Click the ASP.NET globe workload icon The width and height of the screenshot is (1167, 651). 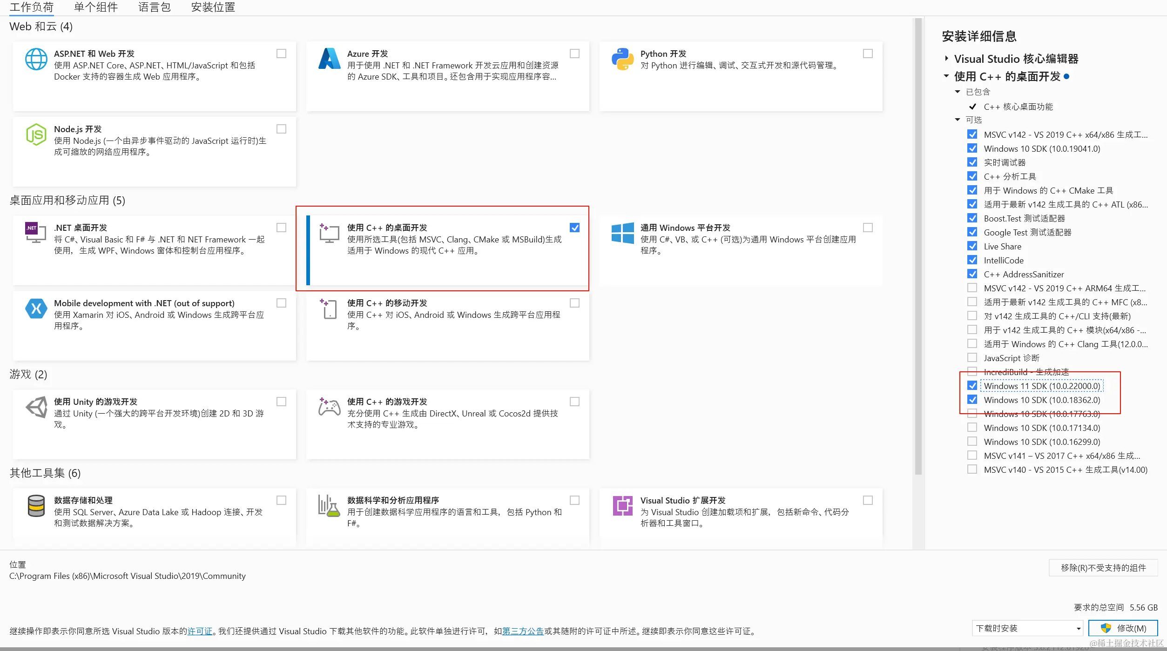(x=36, y=60)
